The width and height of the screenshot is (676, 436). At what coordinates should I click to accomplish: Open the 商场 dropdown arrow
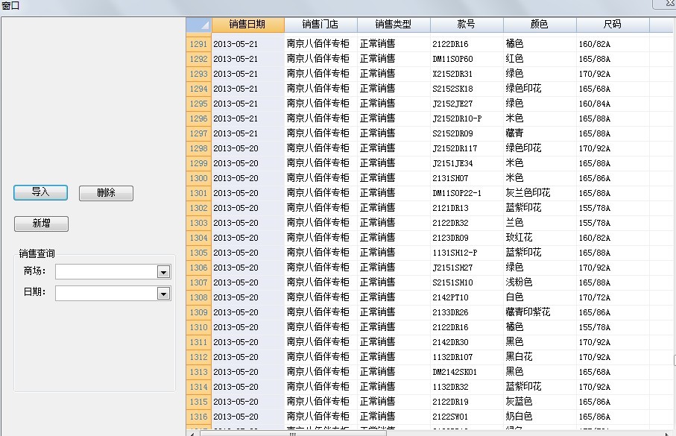coord(163,272)
